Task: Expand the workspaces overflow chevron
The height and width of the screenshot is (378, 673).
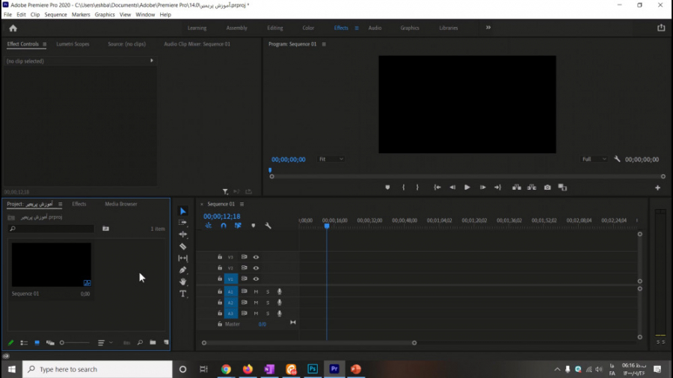Action: (x=488, y=28)
